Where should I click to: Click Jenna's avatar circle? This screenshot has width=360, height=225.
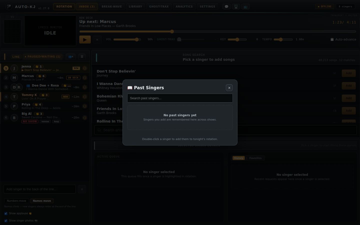coord(14,68)
